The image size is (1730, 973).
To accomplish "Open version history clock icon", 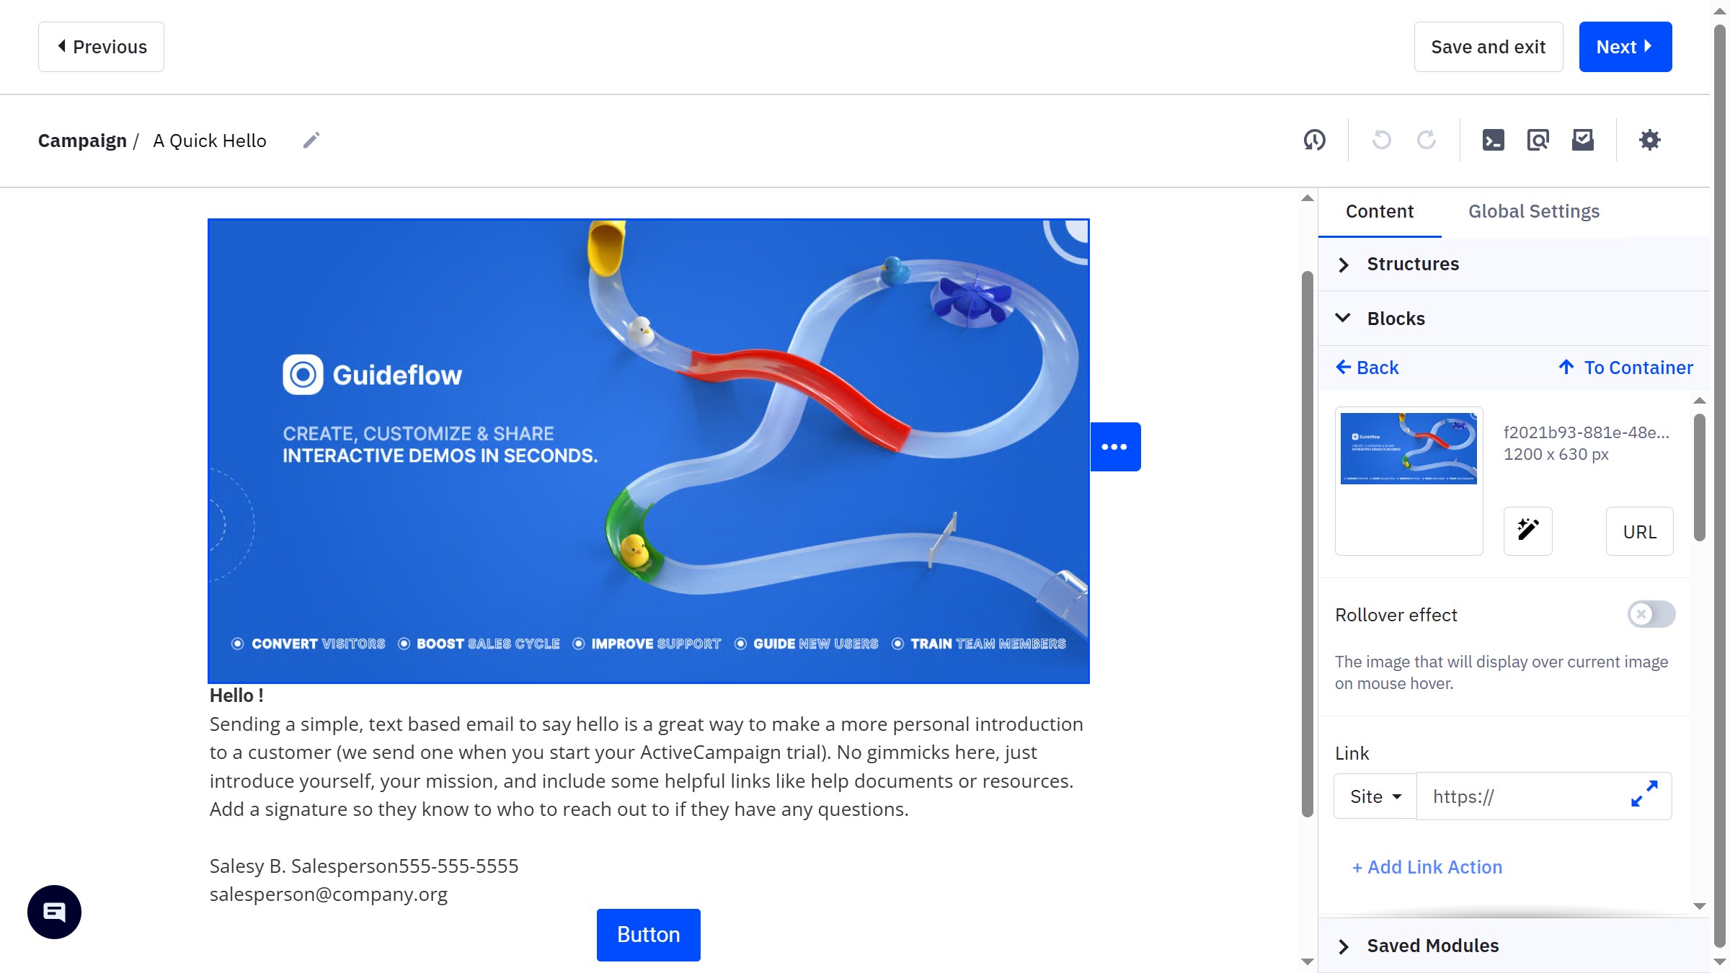I will click(1314, 140).
